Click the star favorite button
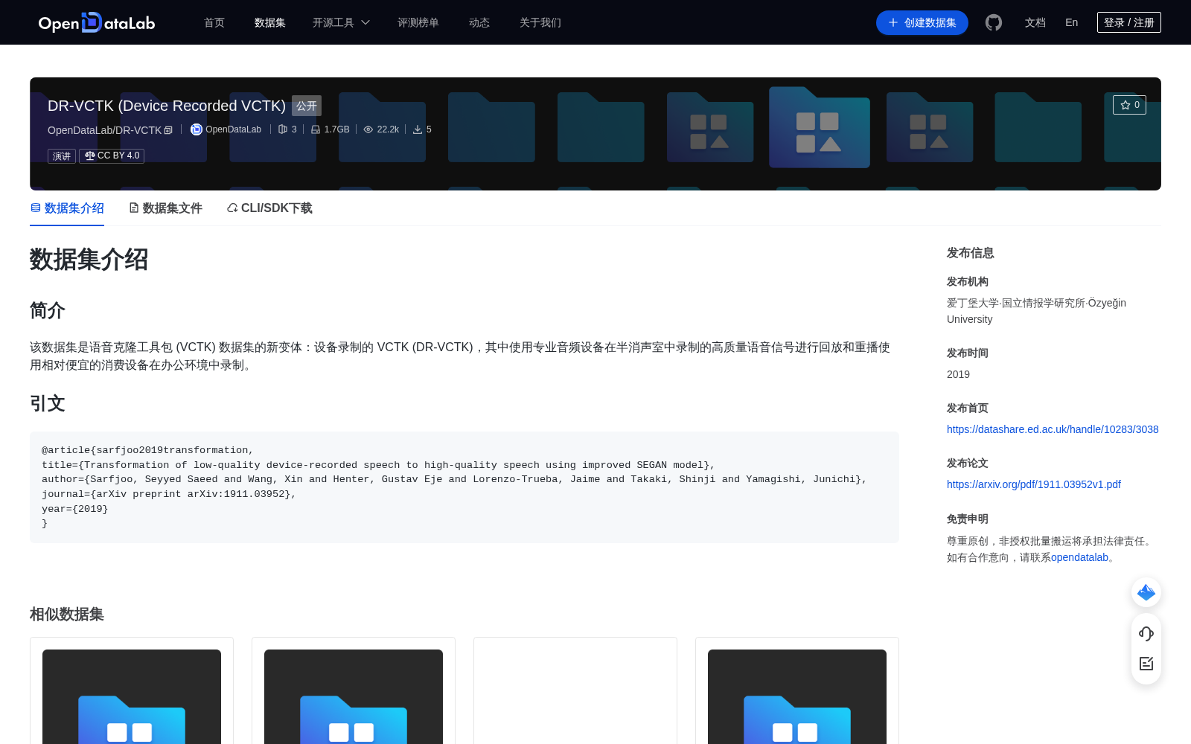The width and height of the screenshot is (1191, 744). [x=1129, y=105]
